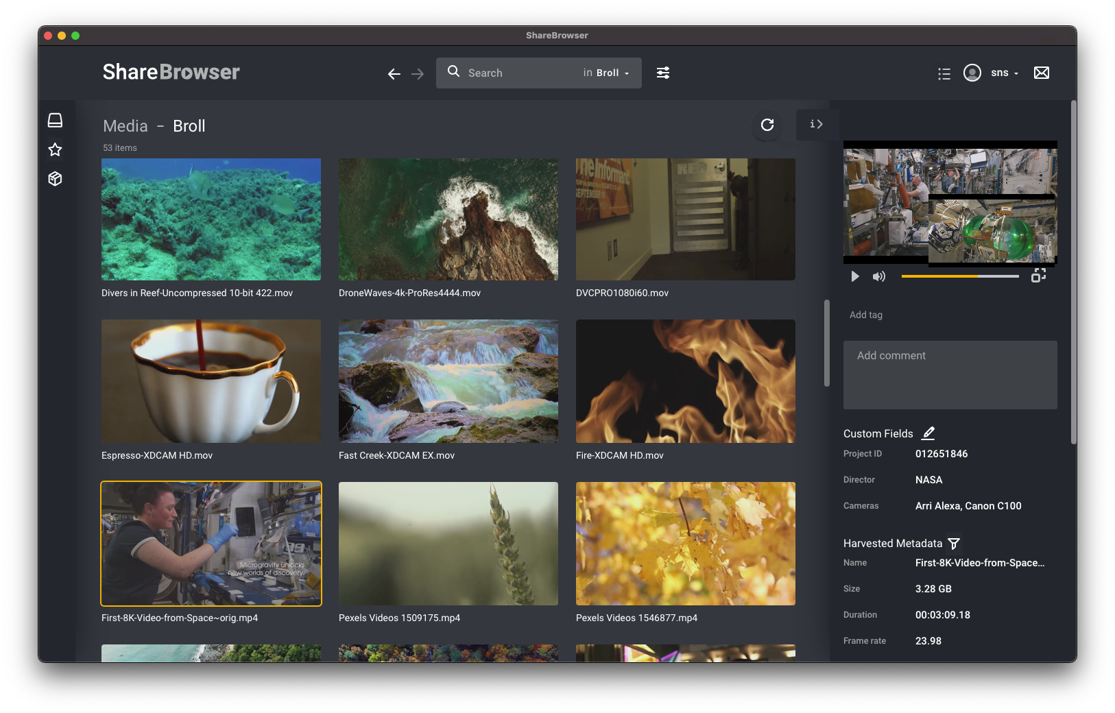Select Fast Creek-XDCAM EX thumbnail
The width and height of the screenshot is (1115, 713).
click(x=448, y=381)
